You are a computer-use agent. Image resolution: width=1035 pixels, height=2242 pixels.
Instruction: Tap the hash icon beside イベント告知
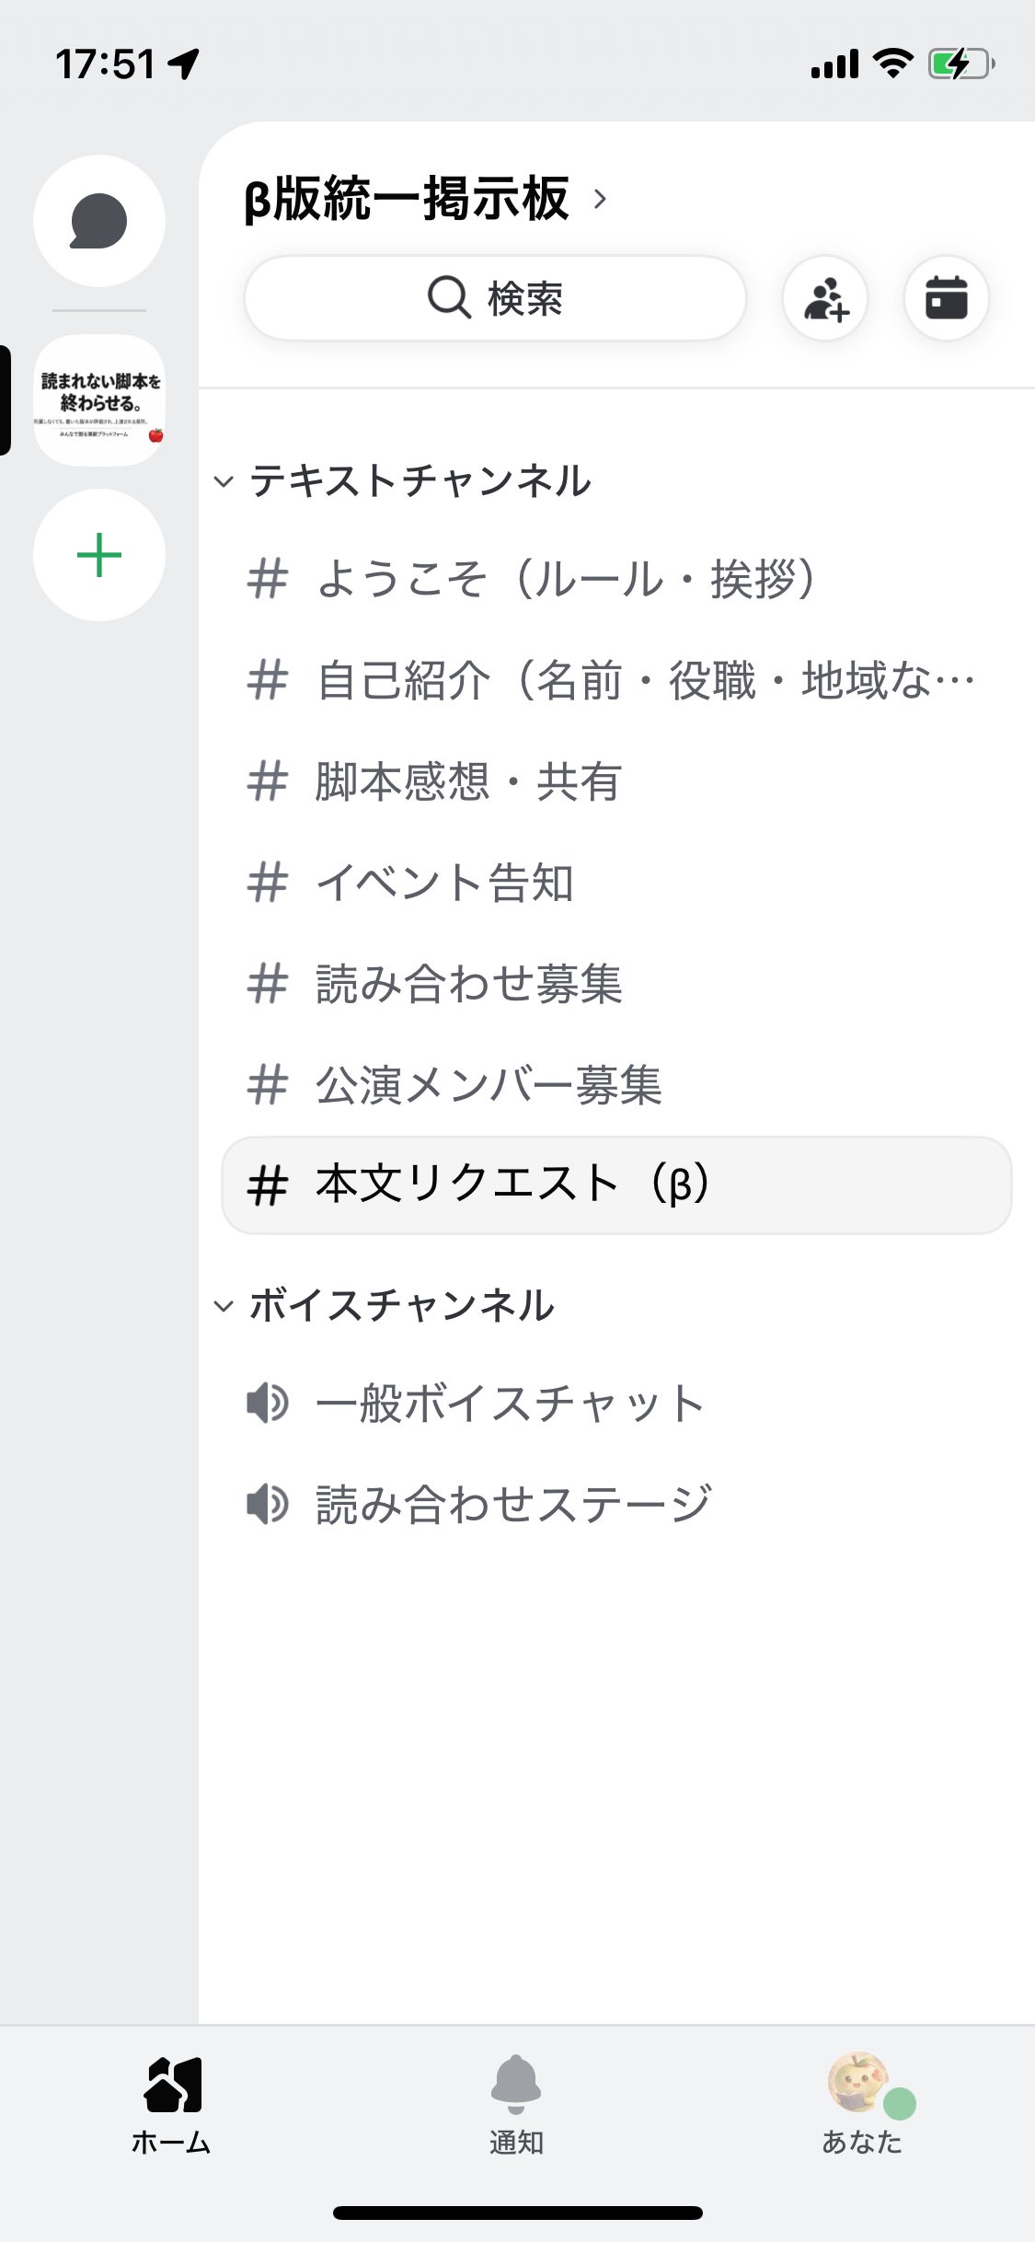[x=268, y=883]
